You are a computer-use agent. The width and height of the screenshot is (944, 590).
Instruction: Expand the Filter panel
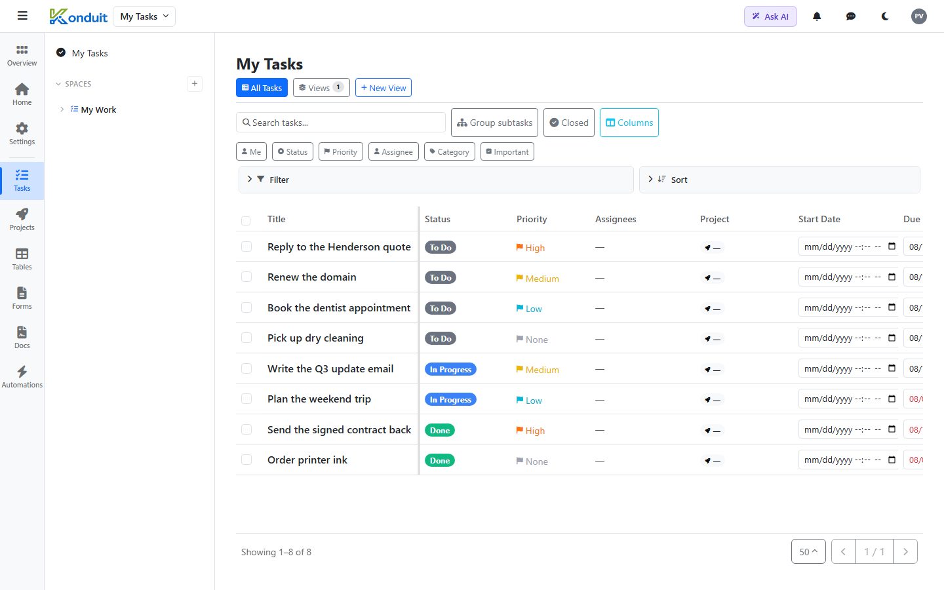point(436,180)
